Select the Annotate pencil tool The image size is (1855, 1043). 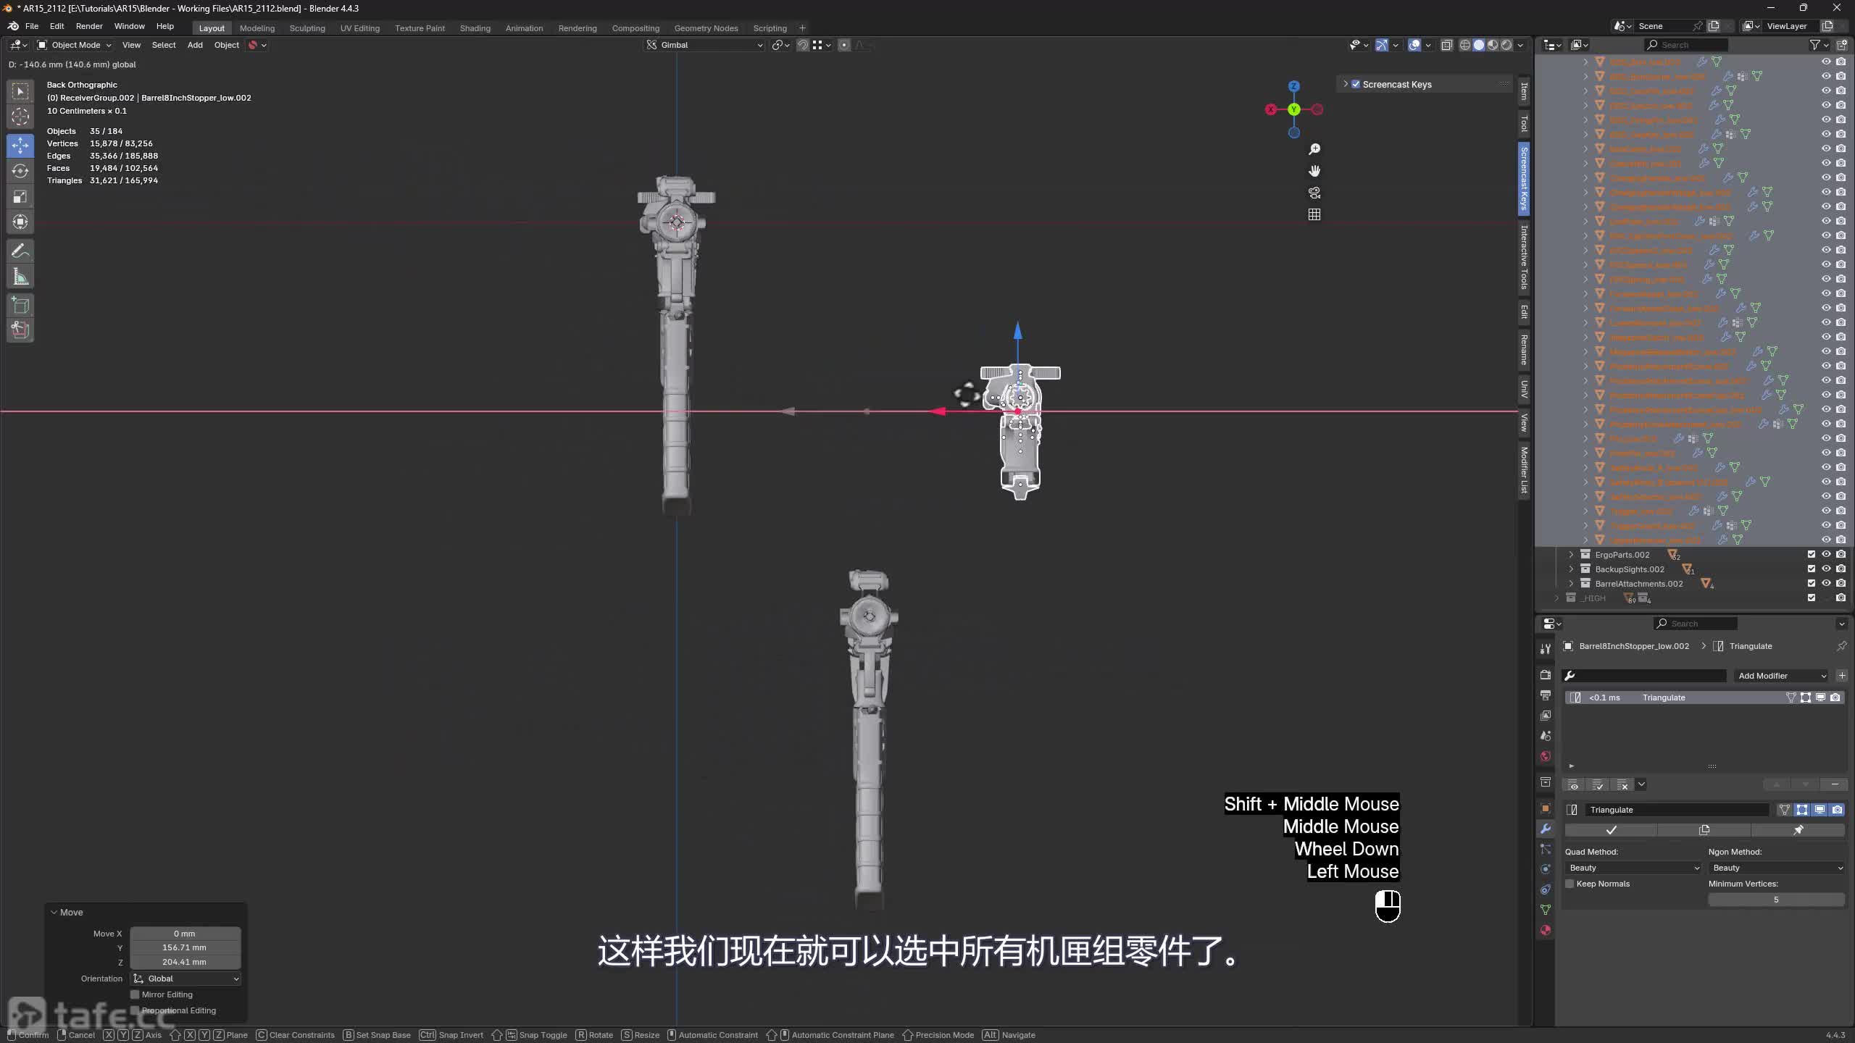point(20,251)
